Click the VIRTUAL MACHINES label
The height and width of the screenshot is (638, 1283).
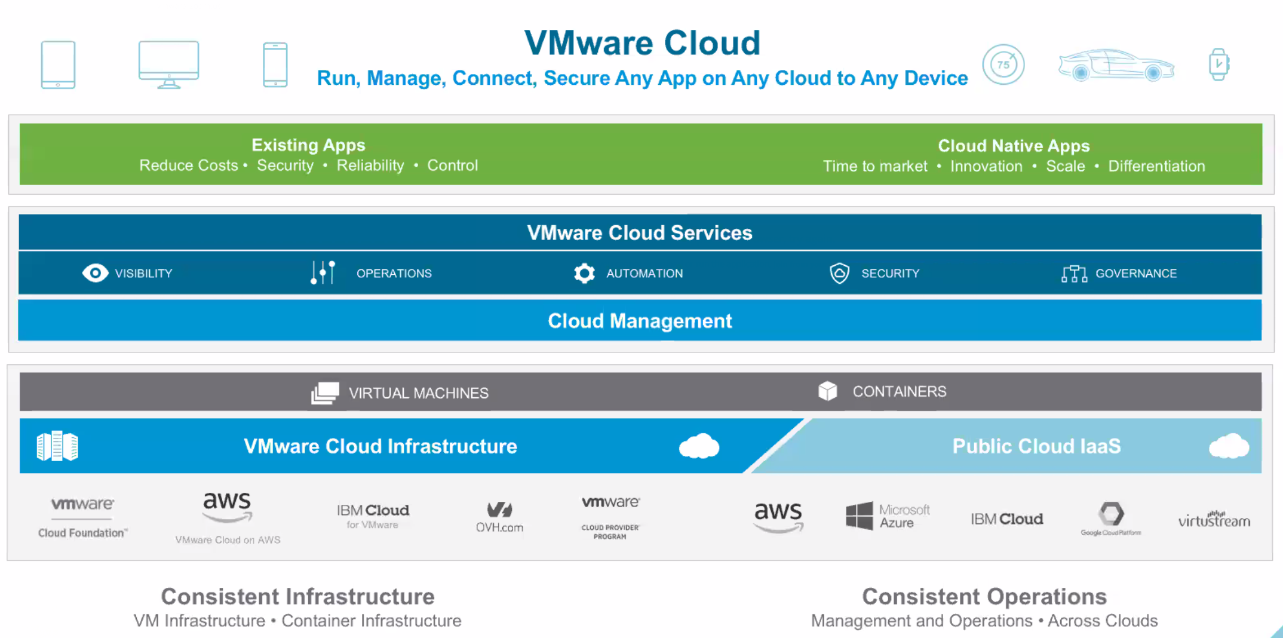[419, 393]
